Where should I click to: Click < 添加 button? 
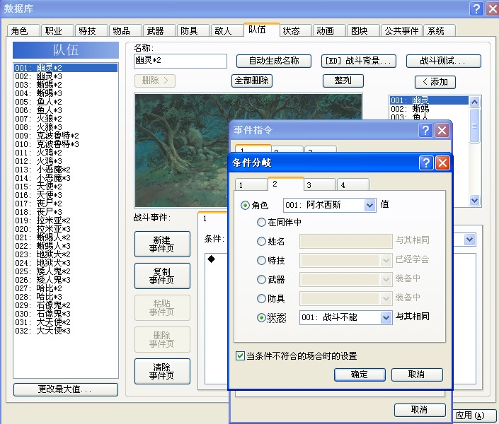[x=435, y=82]
